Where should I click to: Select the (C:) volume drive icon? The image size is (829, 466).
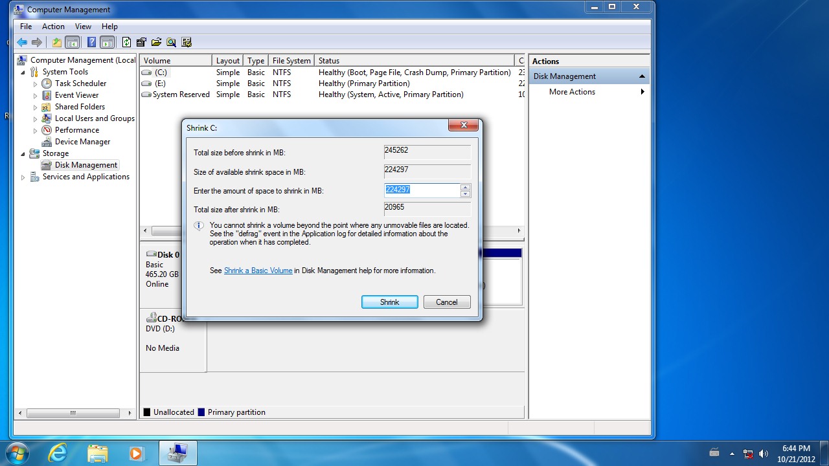pos(146,72)
